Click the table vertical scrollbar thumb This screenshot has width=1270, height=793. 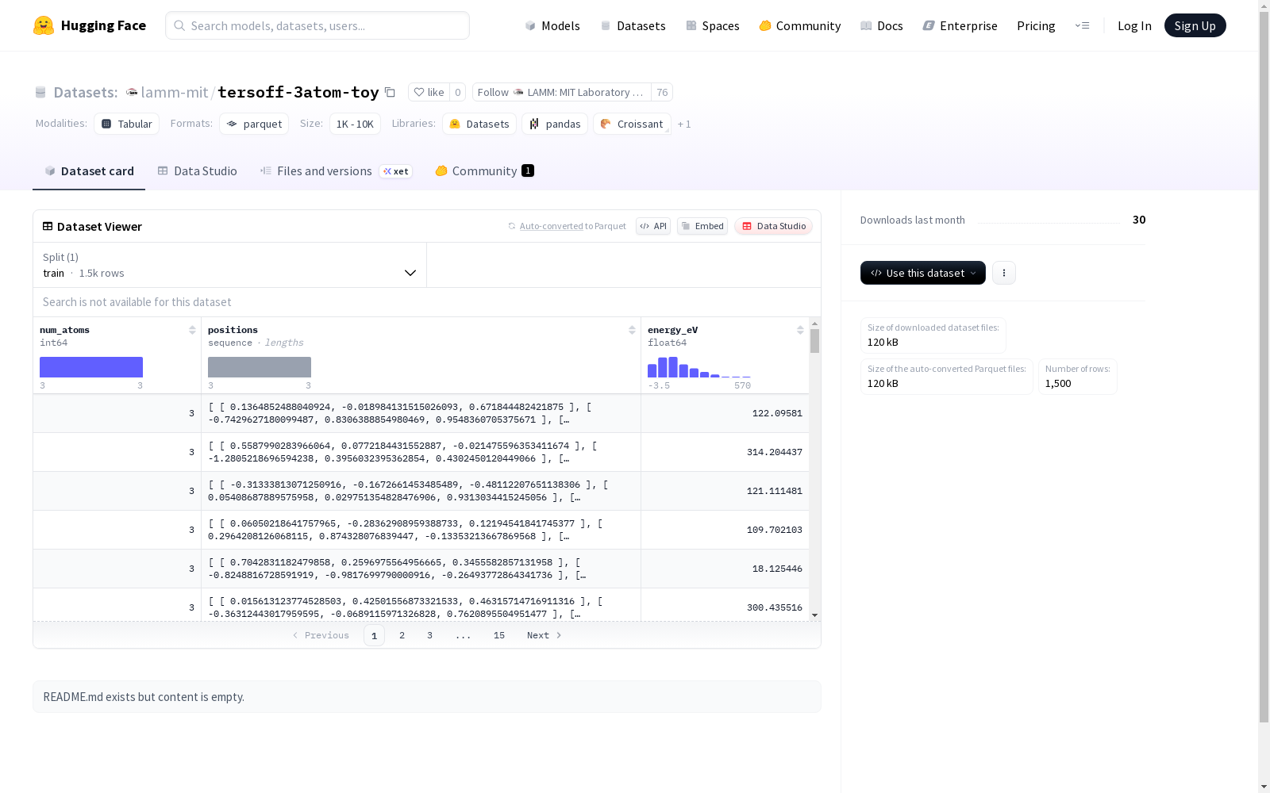point(814,341)
